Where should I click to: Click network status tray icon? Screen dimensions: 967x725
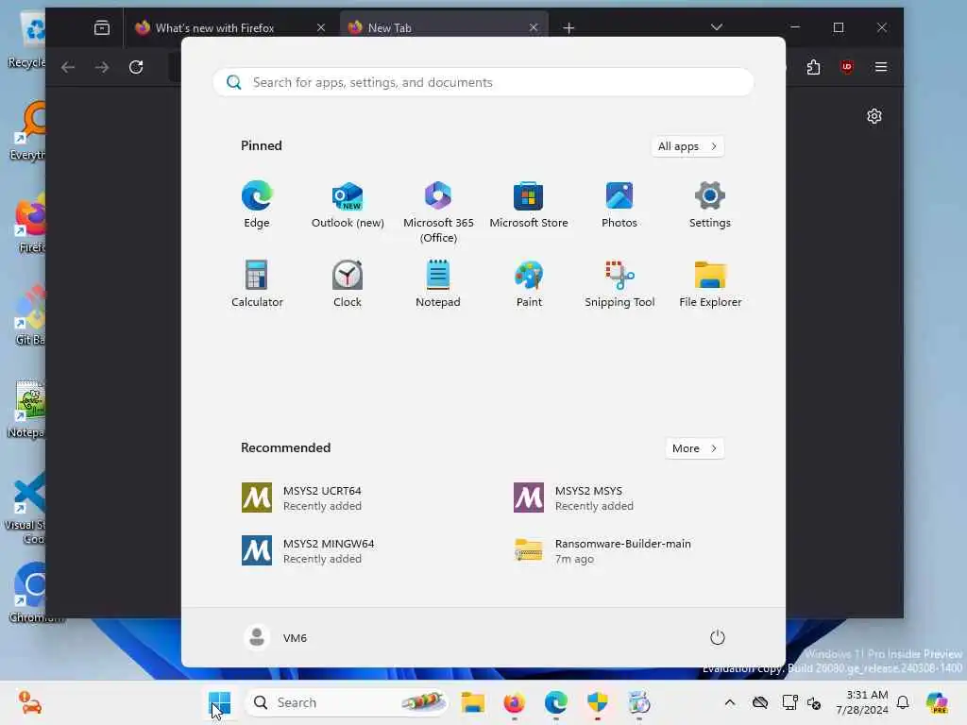[x=789, y=702]
